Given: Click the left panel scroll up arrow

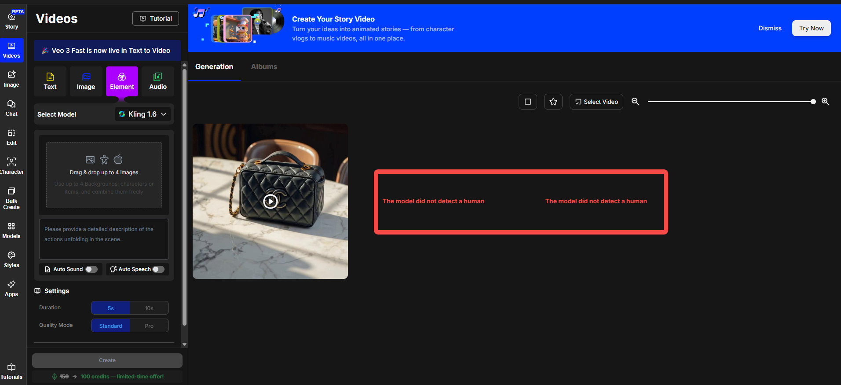Looking at the screenshot, I should (x=185, y=65).
